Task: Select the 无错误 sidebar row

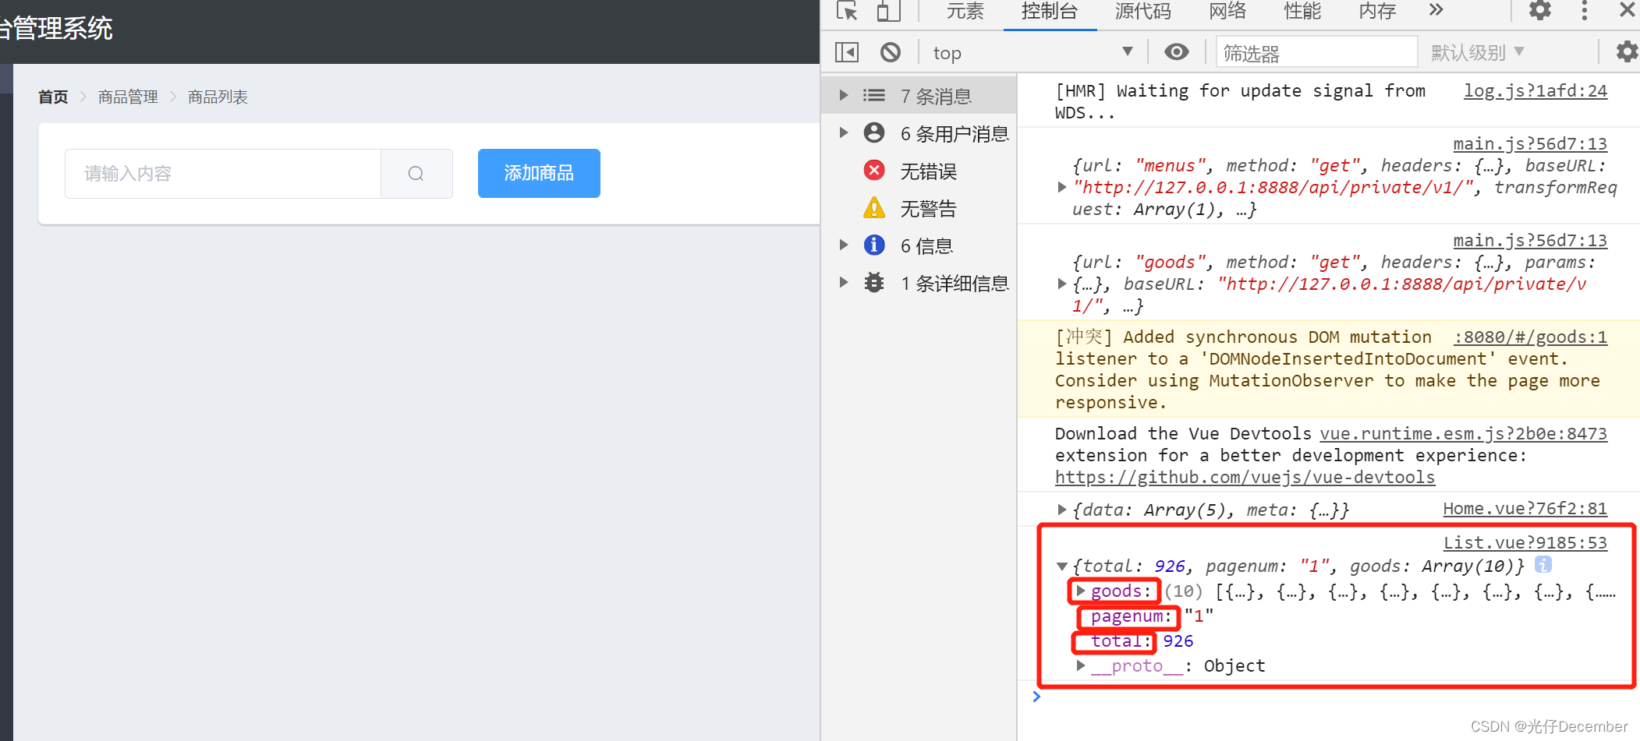Action: tap(919, 171)
